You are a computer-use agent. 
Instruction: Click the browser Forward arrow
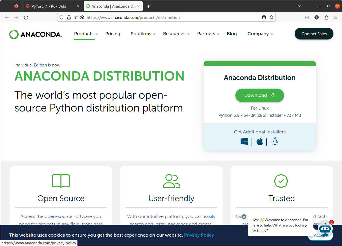[x=16, y=18]
